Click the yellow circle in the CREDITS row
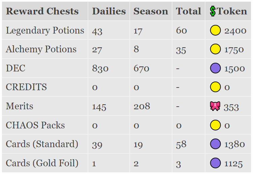Image resolution: width=253 pixels, height=174 pixels. (215, 87)
